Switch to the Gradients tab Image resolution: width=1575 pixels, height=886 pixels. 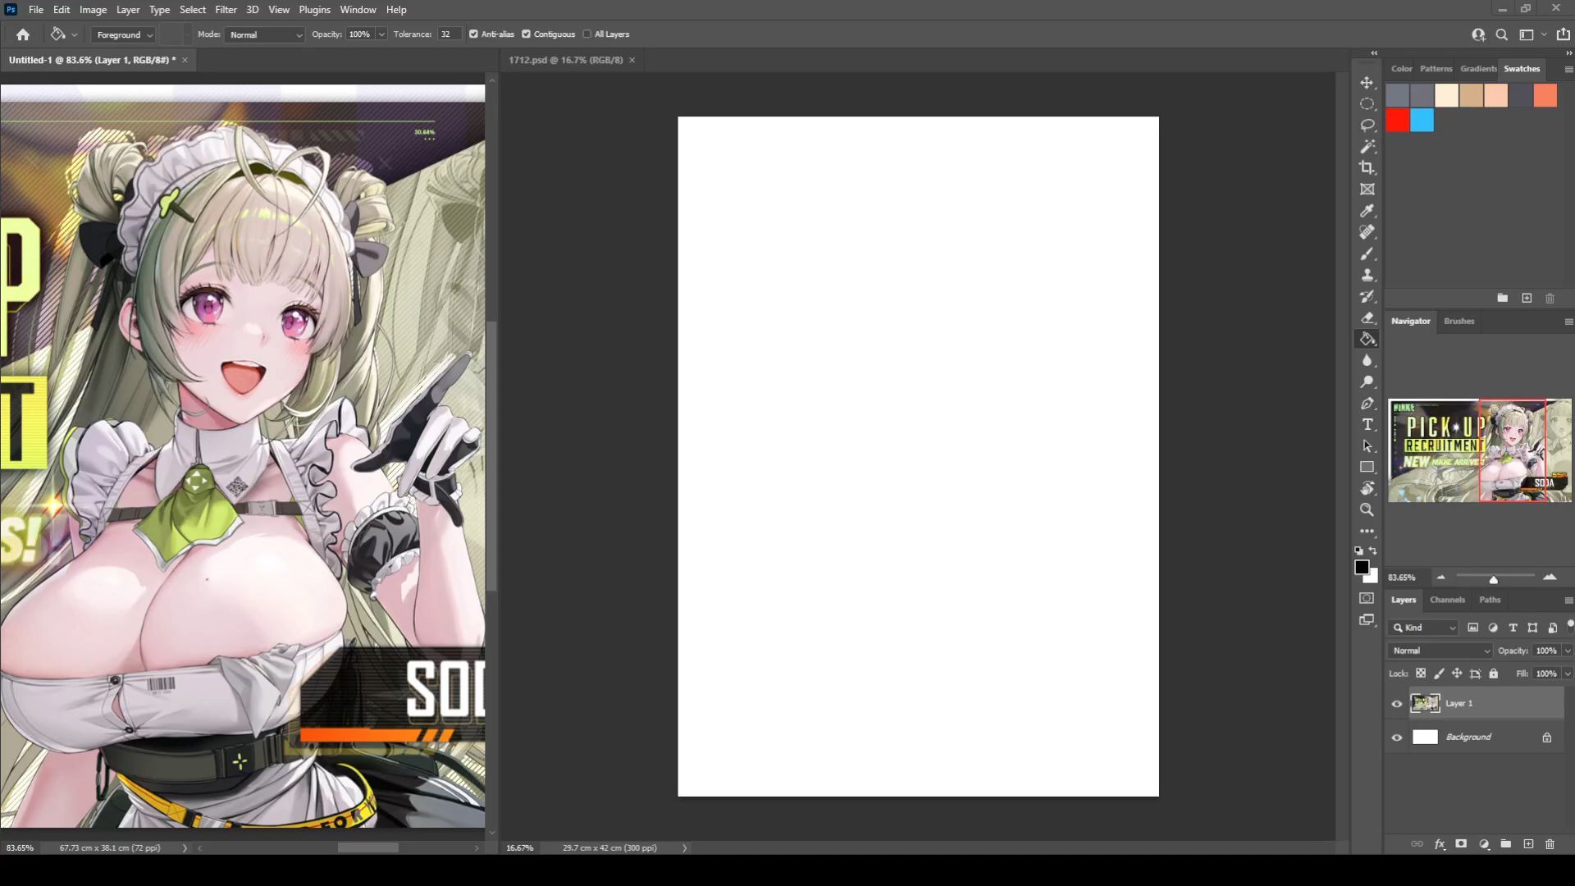(1478, 69)
